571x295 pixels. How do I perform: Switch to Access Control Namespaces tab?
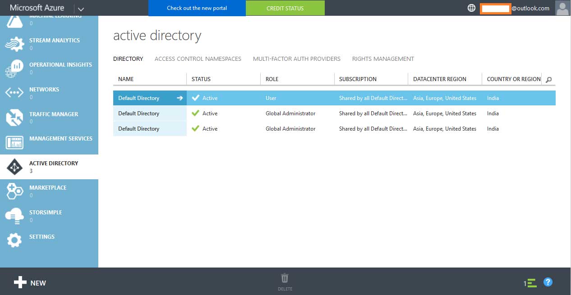tap(198, 59)
